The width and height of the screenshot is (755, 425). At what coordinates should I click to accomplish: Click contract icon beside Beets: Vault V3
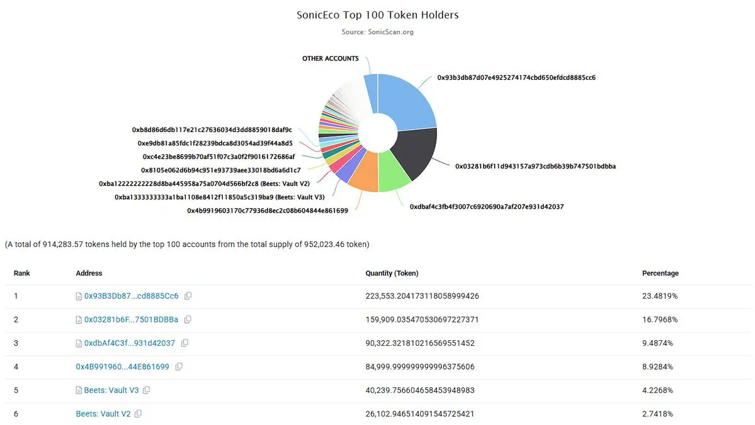coord(79,390)
